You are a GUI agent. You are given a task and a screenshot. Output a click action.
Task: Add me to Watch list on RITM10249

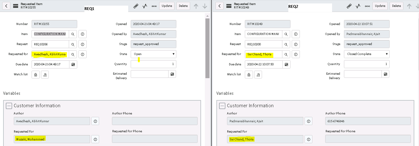tap(258, 74)
